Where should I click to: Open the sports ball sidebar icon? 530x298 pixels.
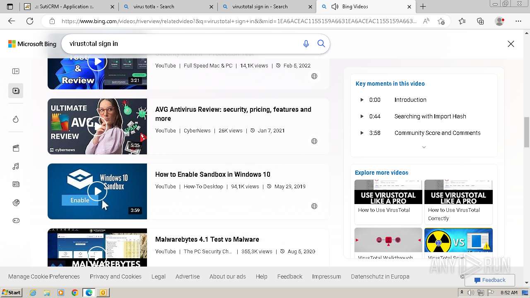click(x=16, y=202)
